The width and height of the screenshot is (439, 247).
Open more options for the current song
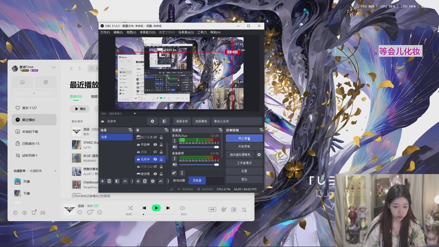pyautogui.click(x=100, y=212)
